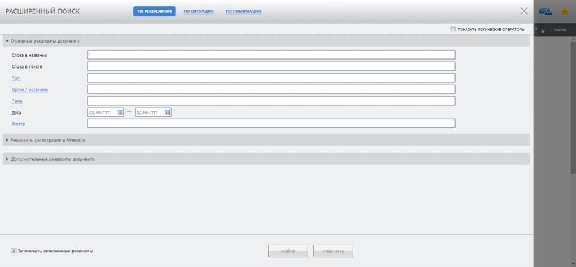This screenshot has width=576, height=267.
Task: Select the 'По реквизитам' tab
Action: (154, 11)
